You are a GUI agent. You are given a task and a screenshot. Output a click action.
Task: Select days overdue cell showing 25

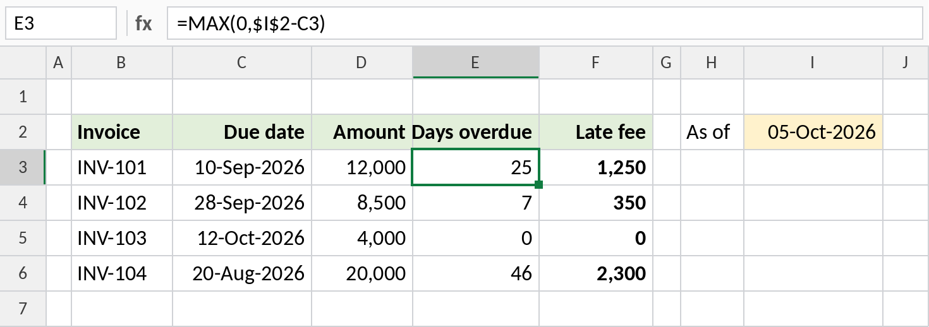(476, 167)
